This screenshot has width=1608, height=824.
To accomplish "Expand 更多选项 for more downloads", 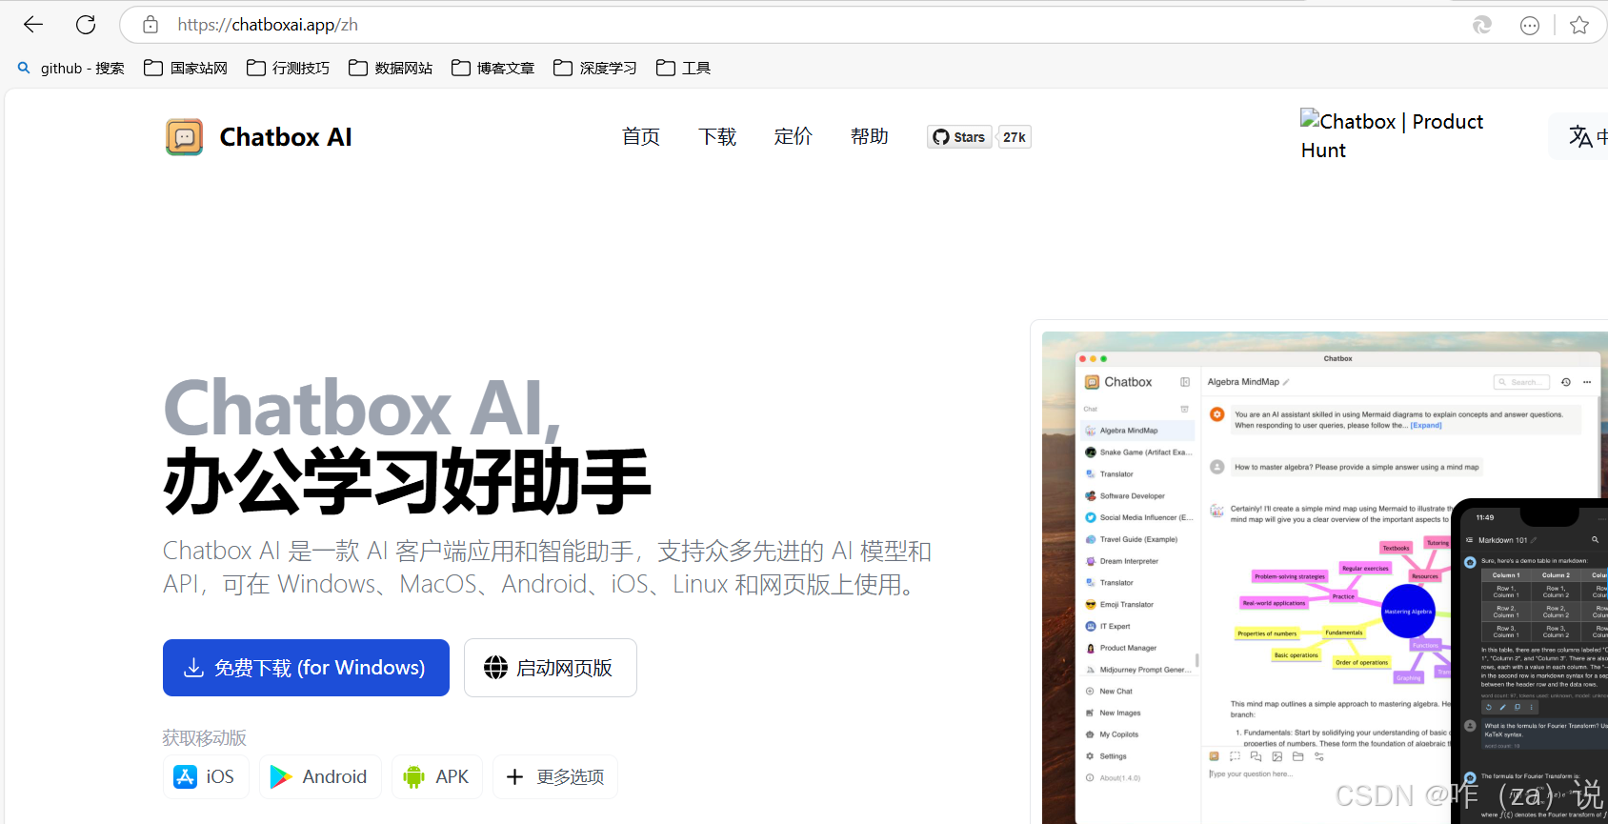I will (555, 776).
